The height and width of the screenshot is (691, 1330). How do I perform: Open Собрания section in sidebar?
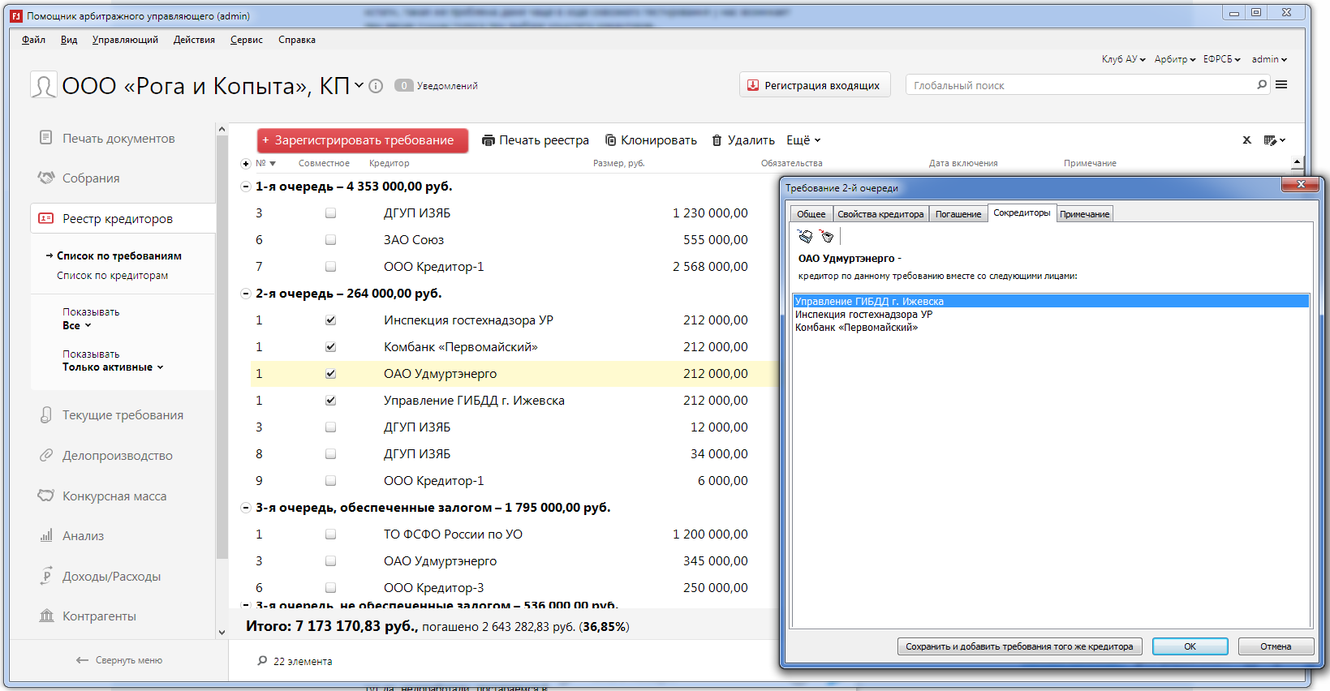(x=91, y=178)
